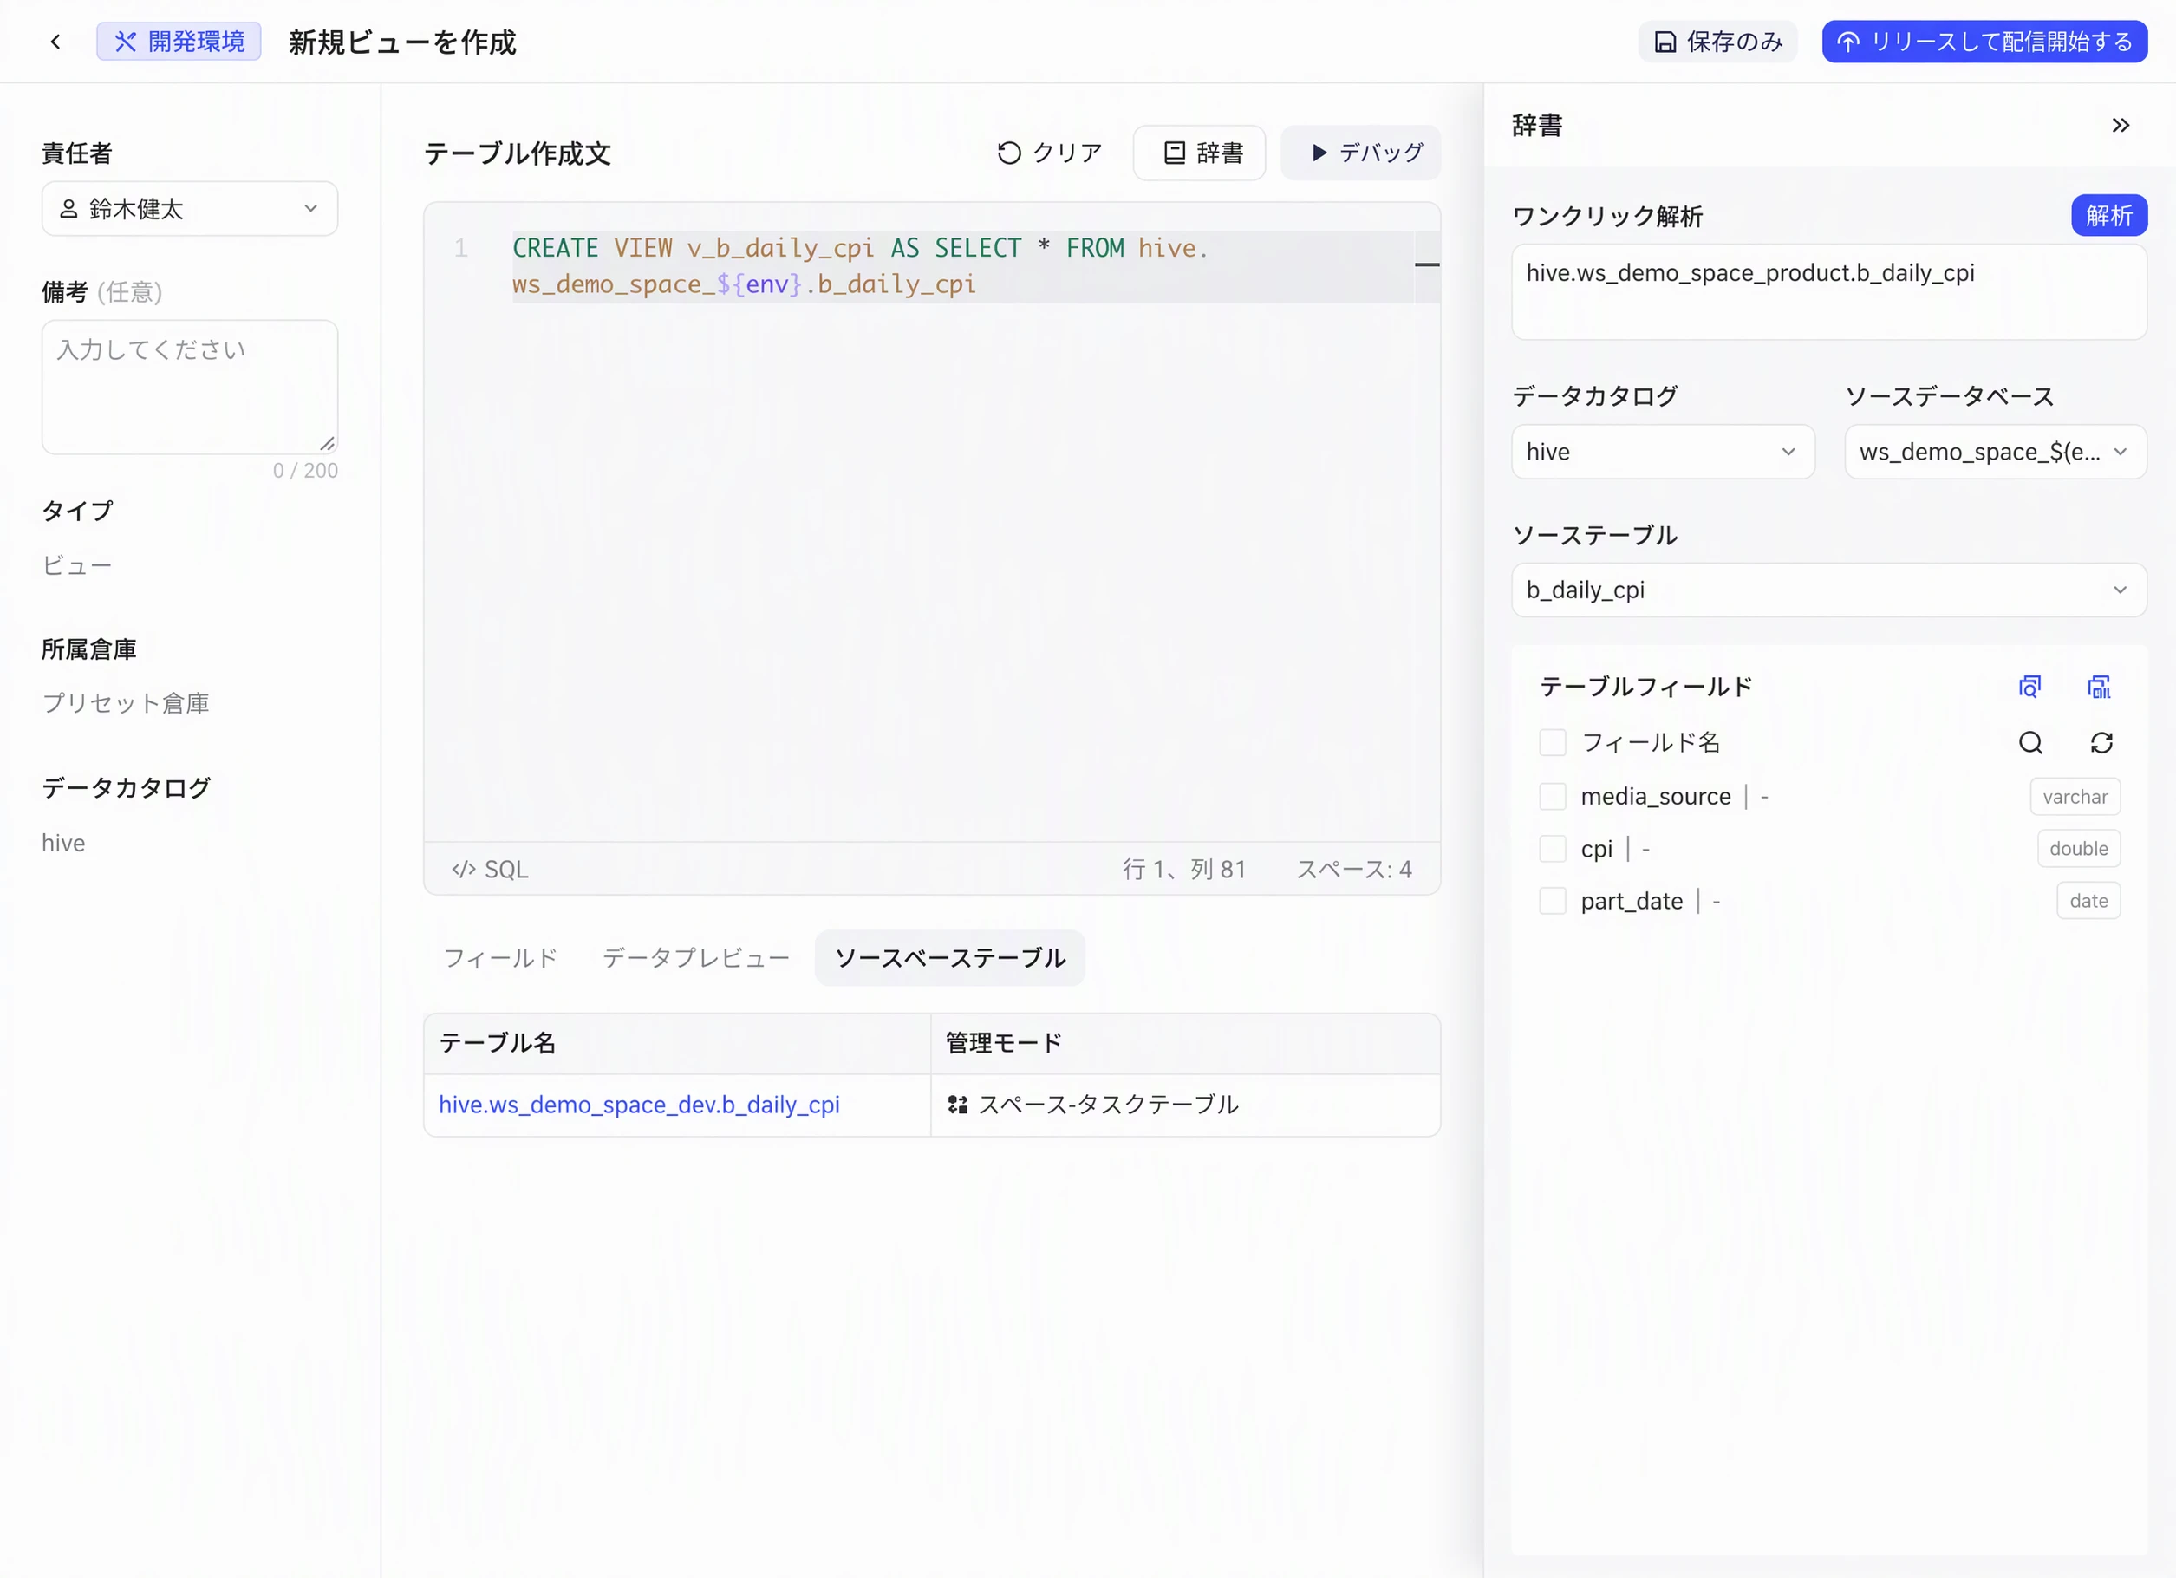Open the 責任者 dropdown showing 鈴木健太
The width and height of the screenshot is (2176, 1578).
click(190, 208)
